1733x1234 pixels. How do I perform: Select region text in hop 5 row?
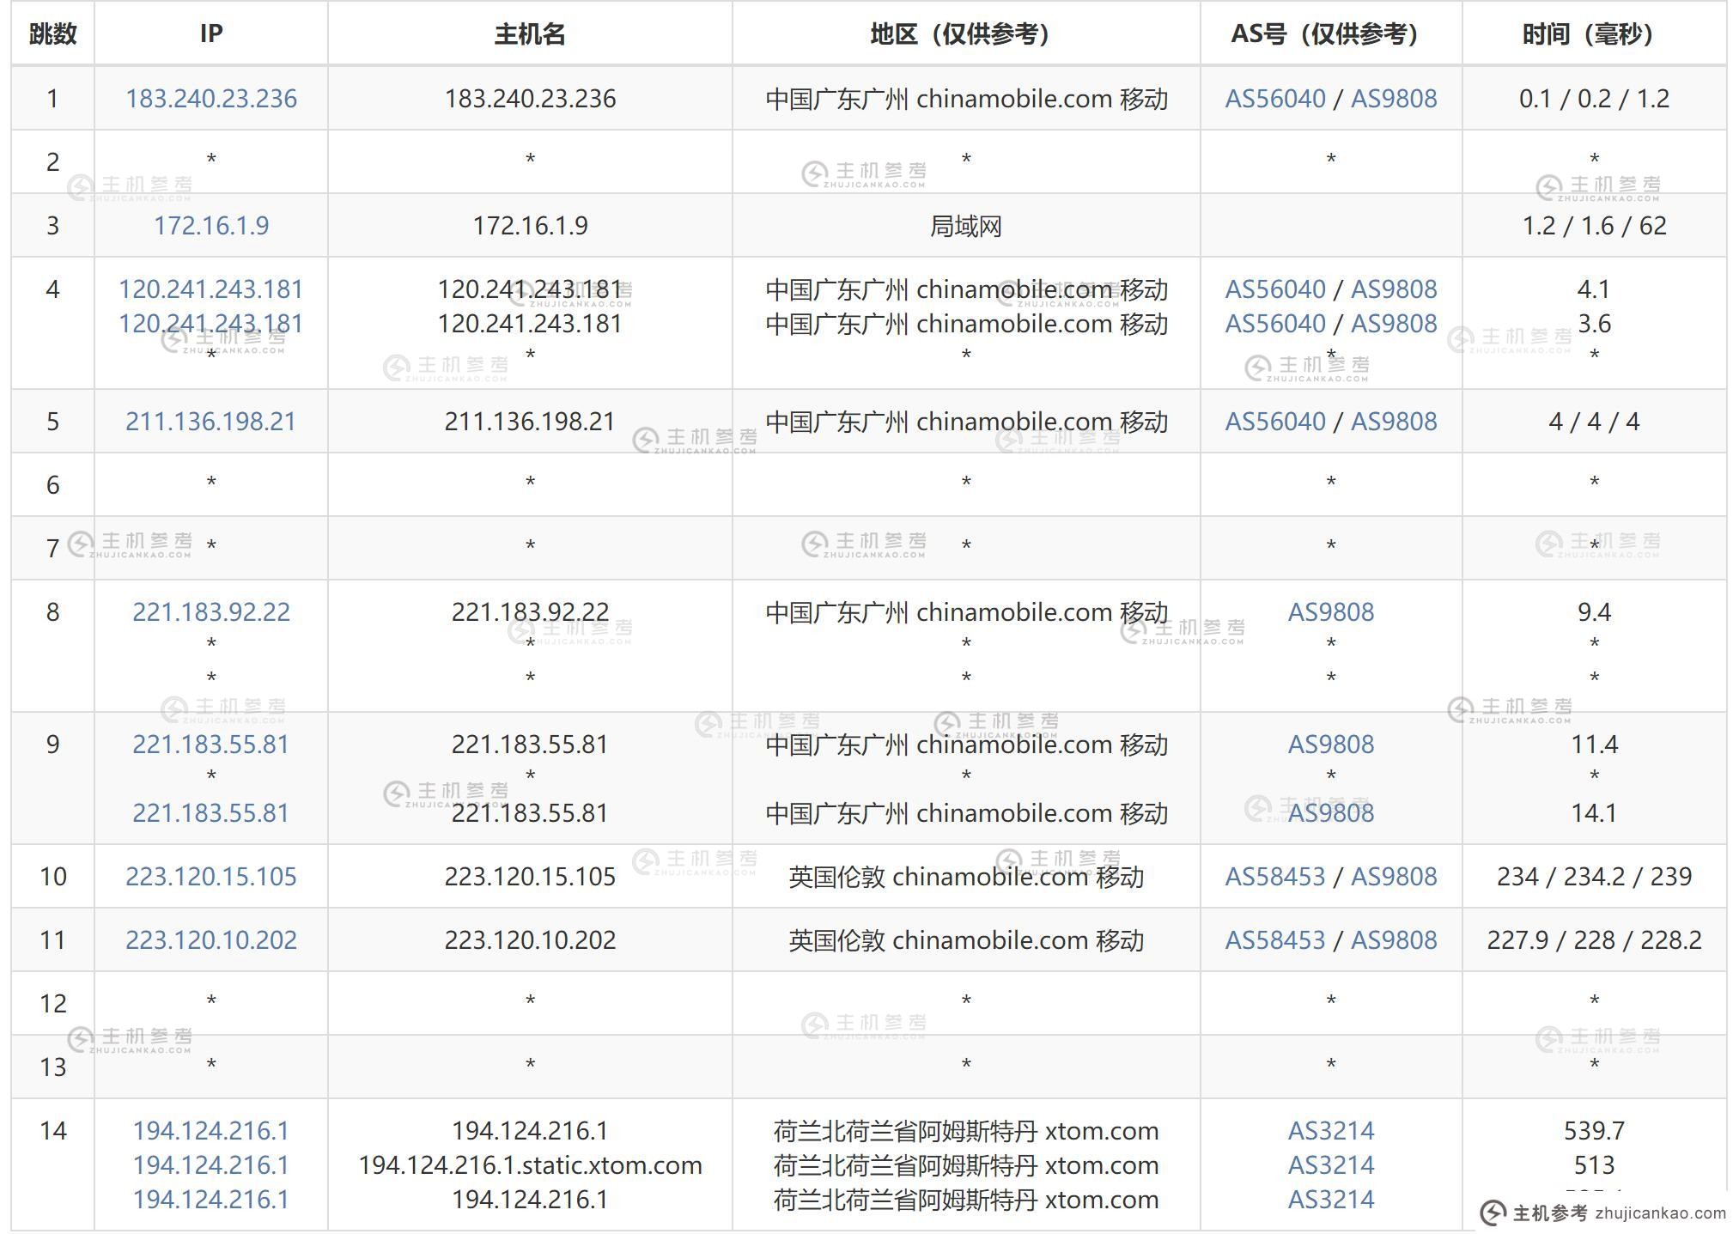[966, 422]
